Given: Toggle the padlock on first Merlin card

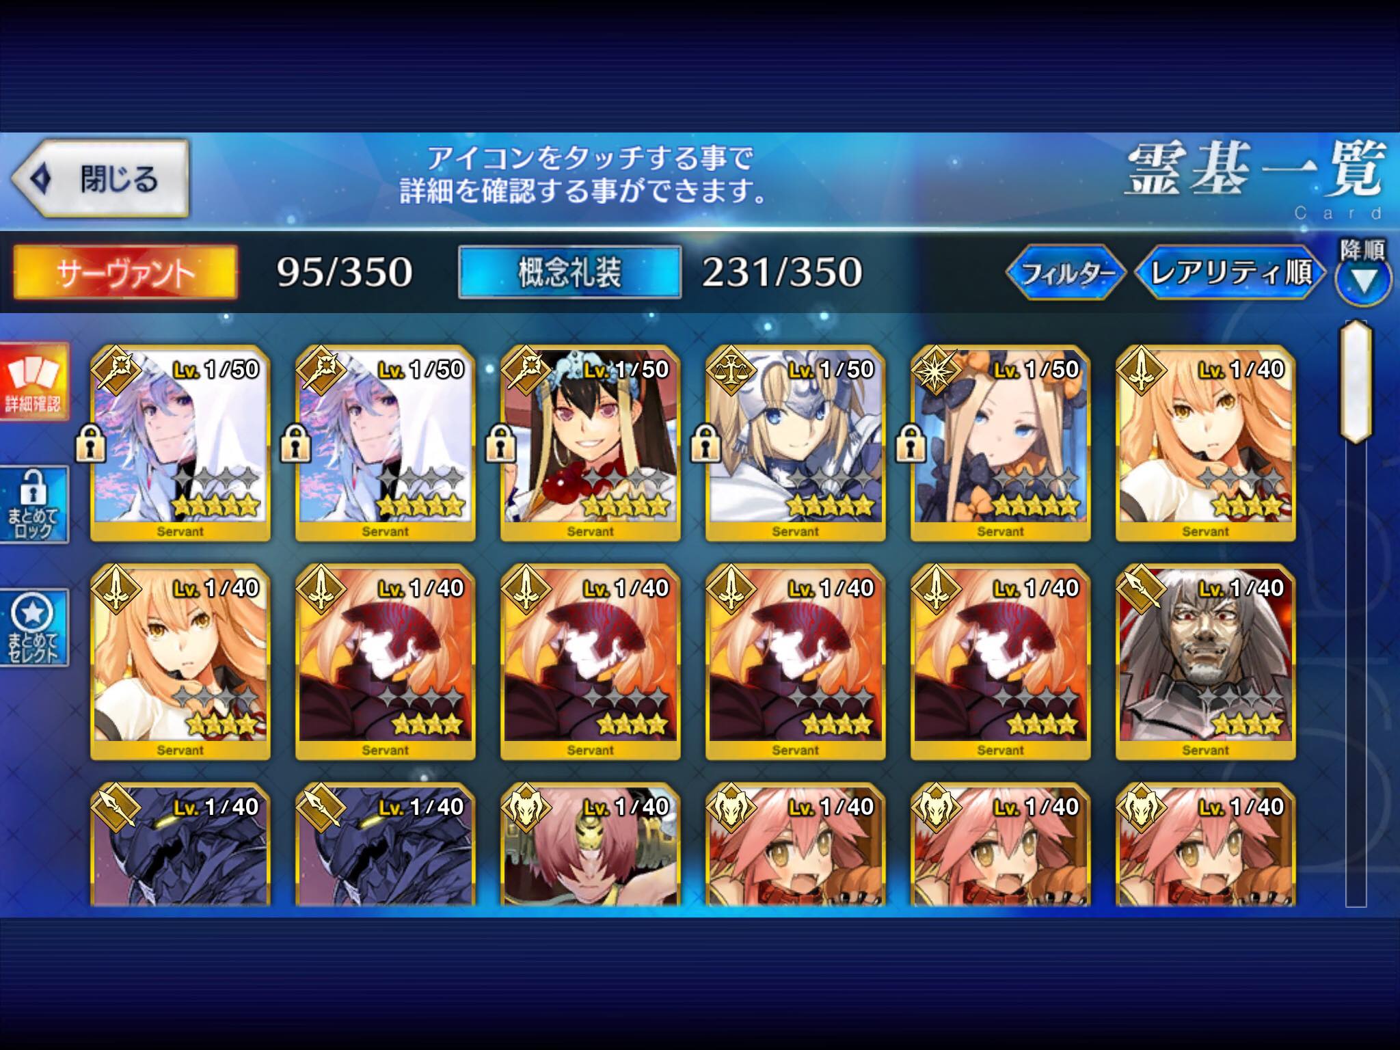Looking at the screenshot, I should 90,443.
